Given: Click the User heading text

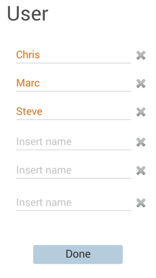Looking at the screenshot, I should 28,14.
